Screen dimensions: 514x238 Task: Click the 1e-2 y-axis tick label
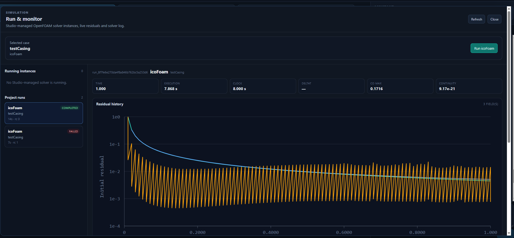tap(115, 171)
